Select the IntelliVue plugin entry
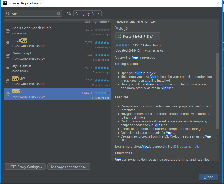The image size is (224, 184). pos(58,43)
